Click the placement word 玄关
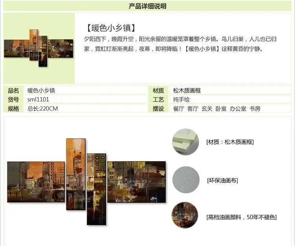 [207, 108]
